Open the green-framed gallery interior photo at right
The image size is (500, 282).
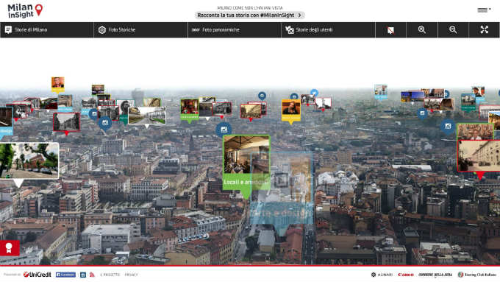[x=475, y=132]
